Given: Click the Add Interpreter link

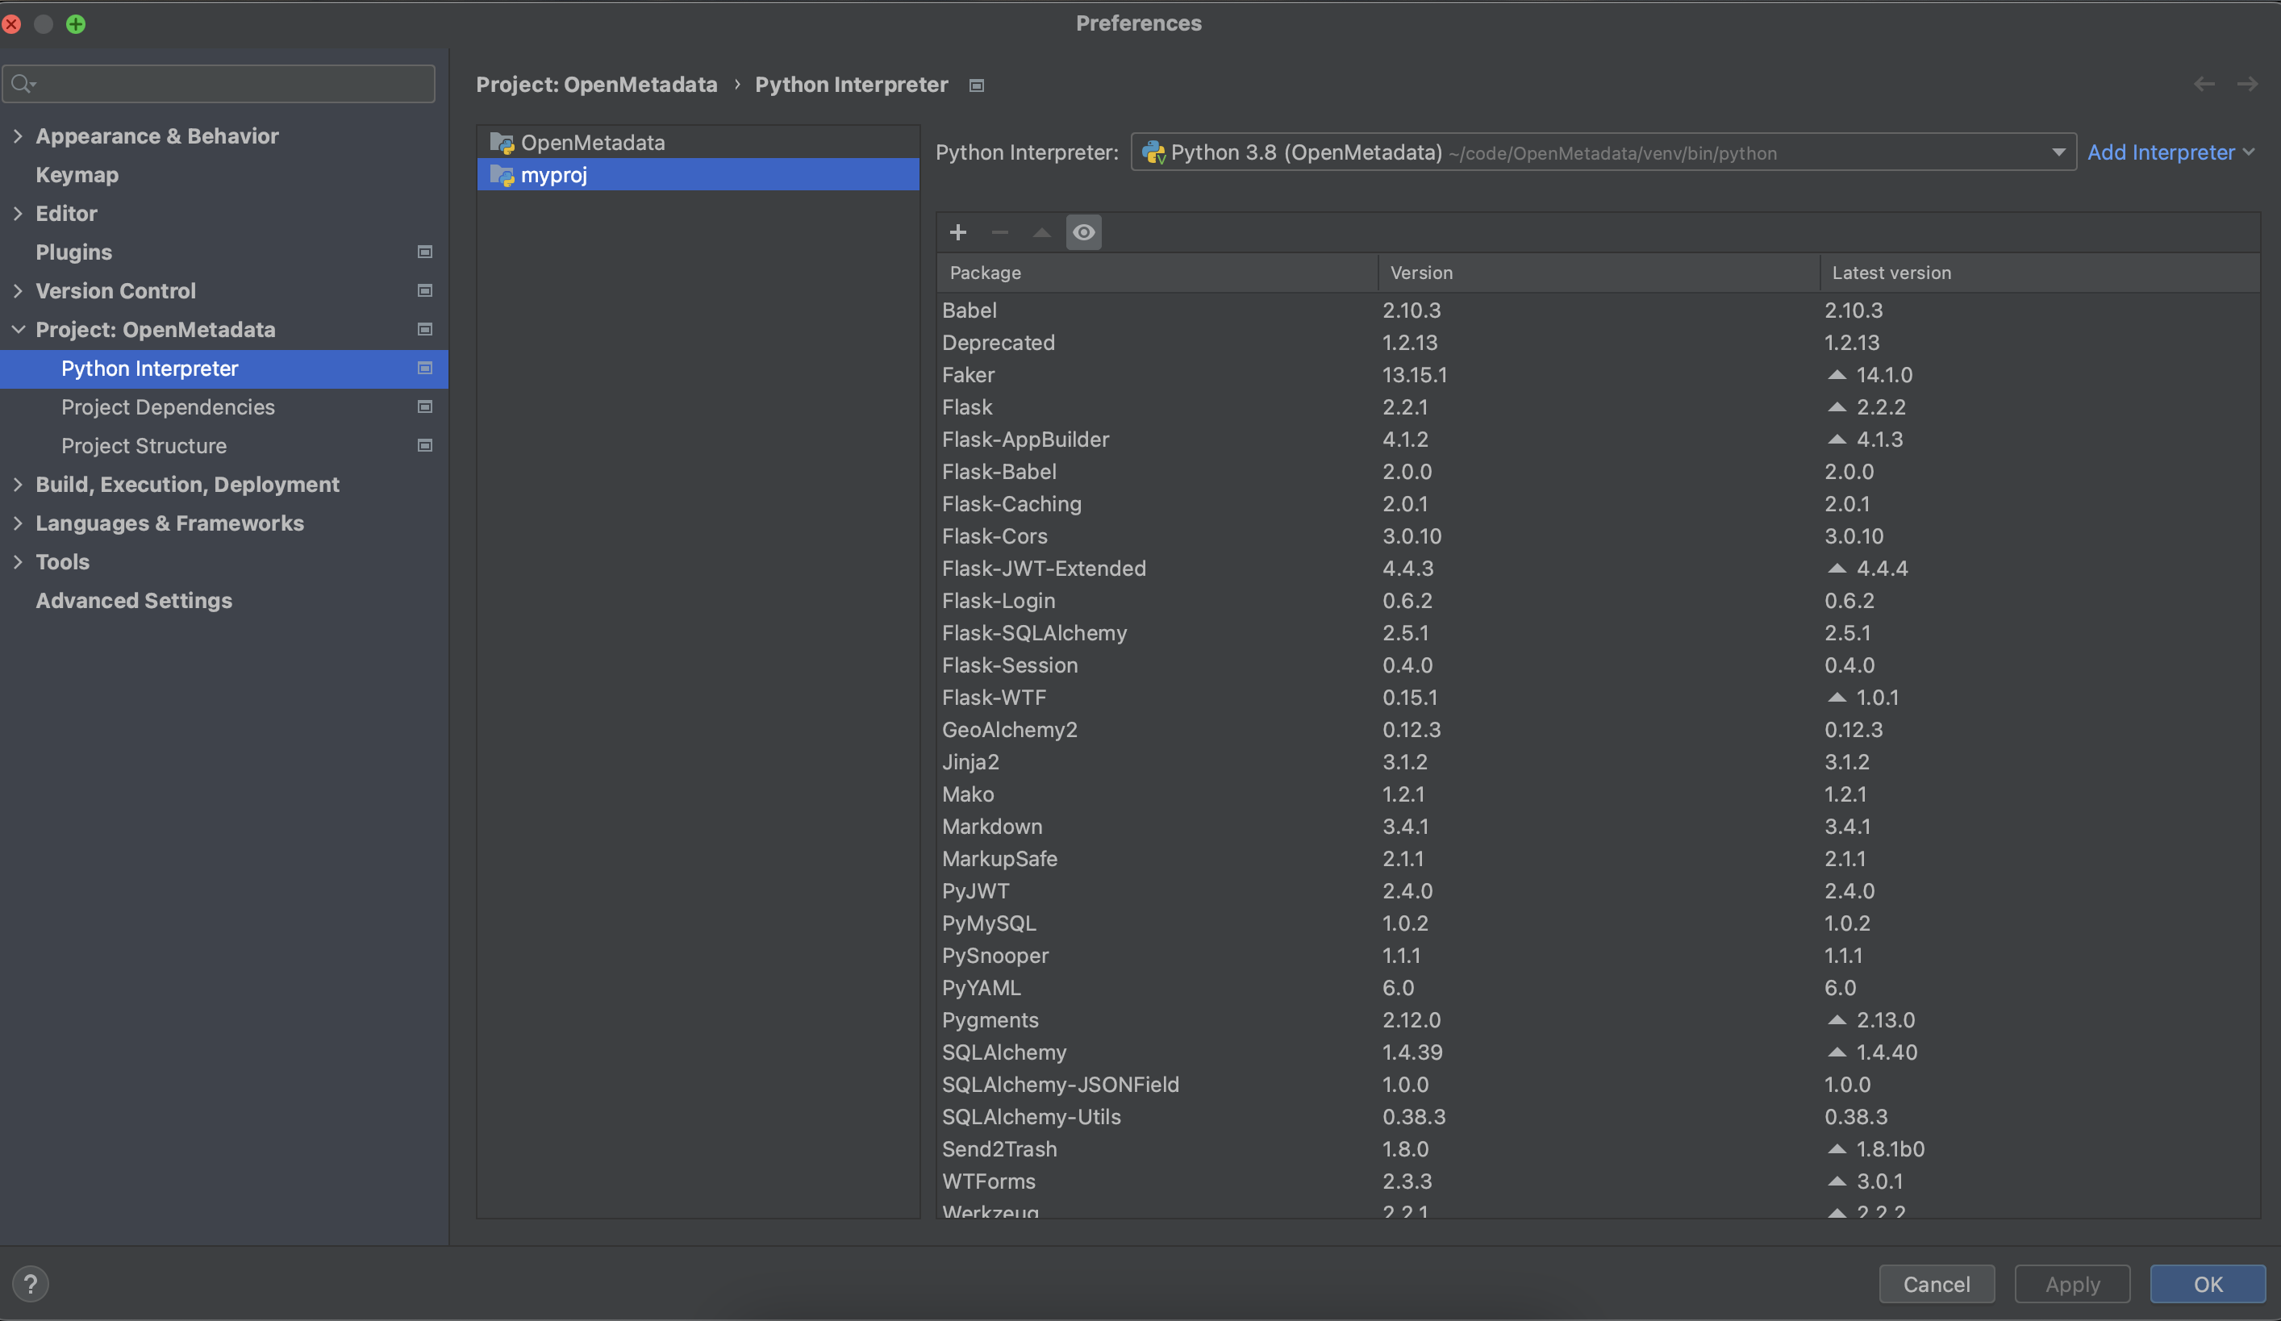Looking at the screenshot, I should (2163, 152).
